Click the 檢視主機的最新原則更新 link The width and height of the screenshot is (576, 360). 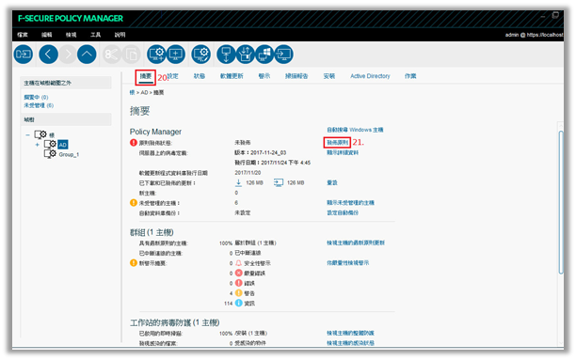point(356,243)
